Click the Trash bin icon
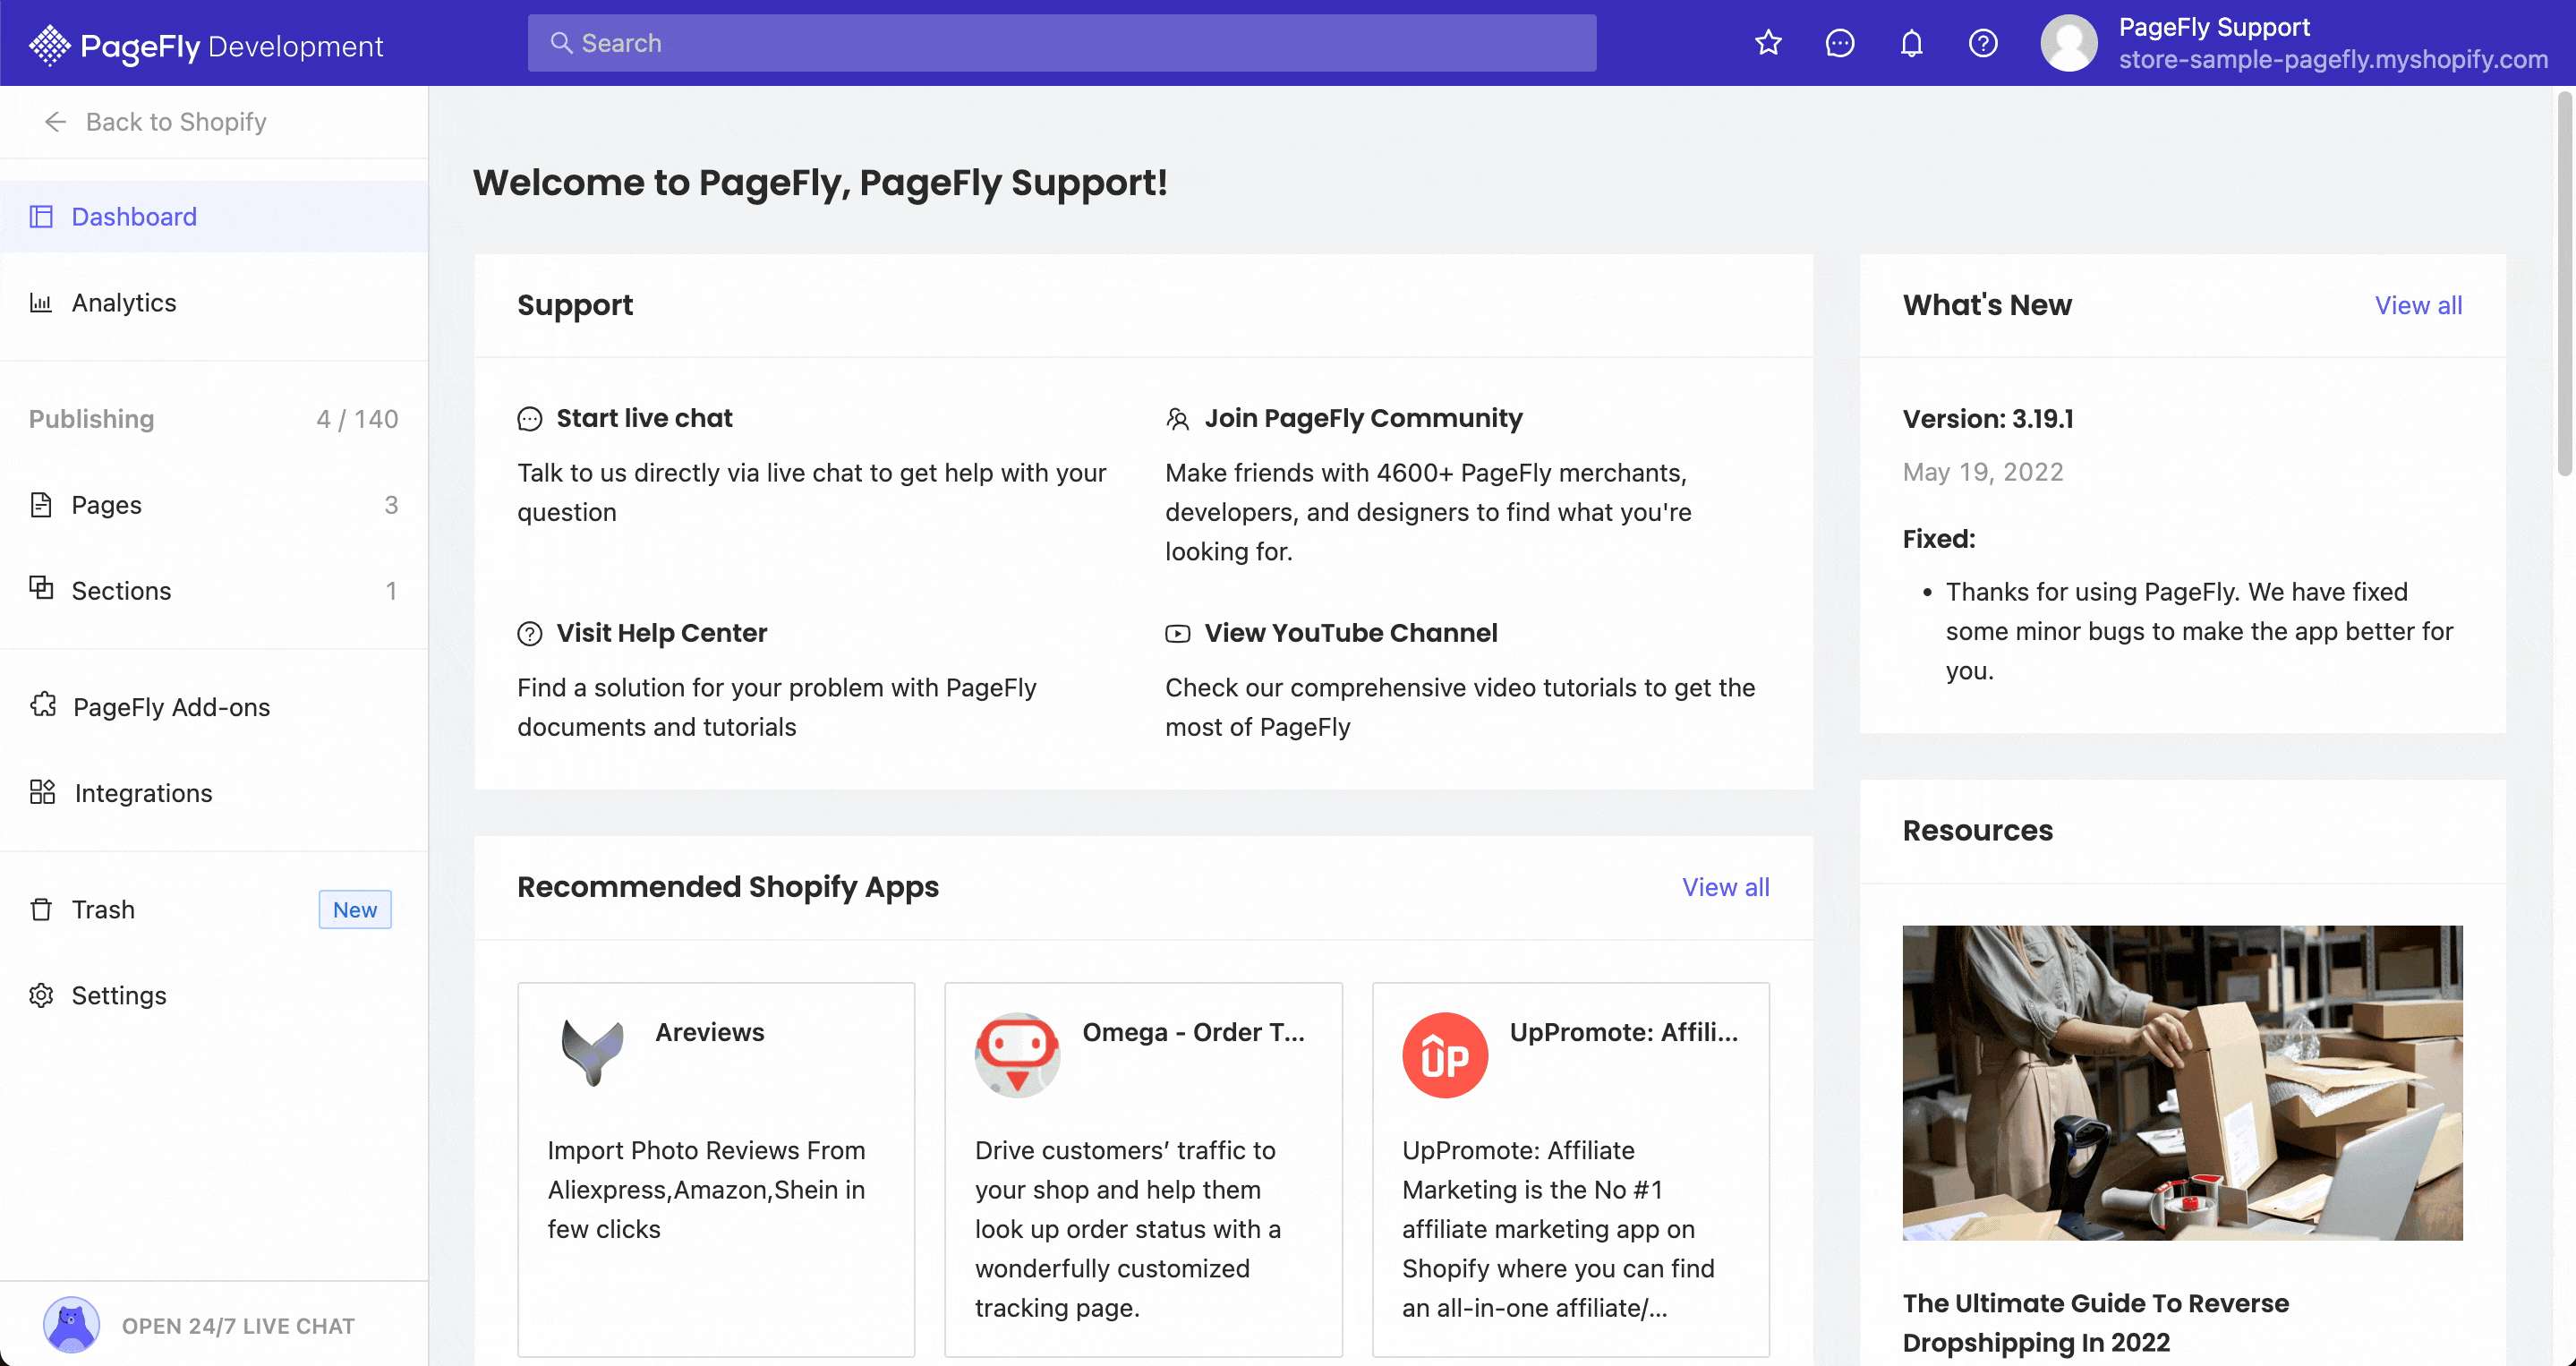Screen dimensions: 2576x1366 (41, 910)
